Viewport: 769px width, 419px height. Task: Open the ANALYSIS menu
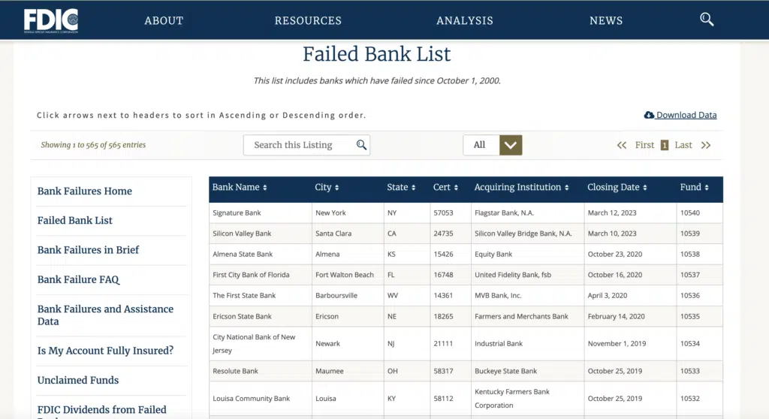point(465,20)
